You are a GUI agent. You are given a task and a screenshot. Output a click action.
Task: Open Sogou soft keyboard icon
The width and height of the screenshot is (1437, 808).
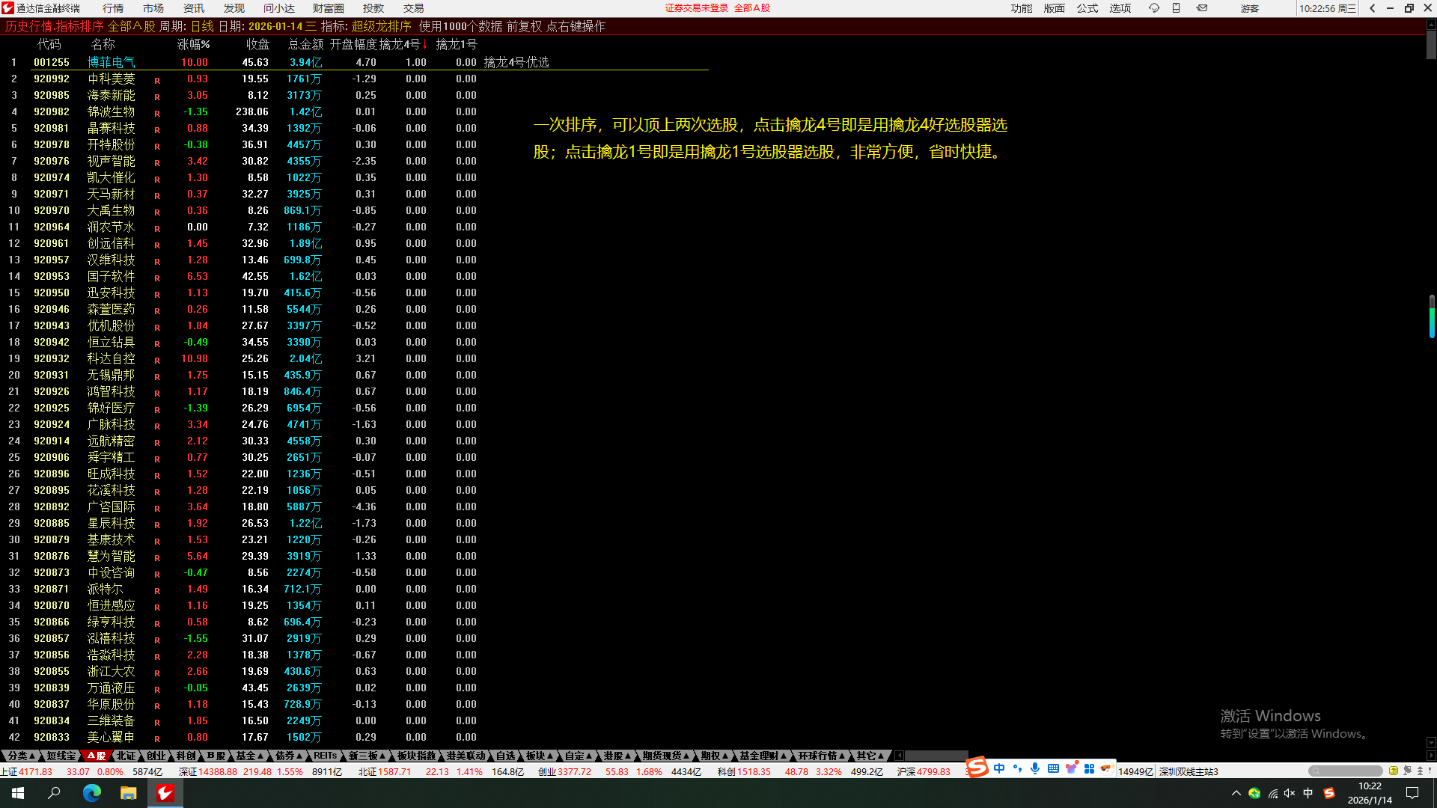click(x=1053, y=768)
